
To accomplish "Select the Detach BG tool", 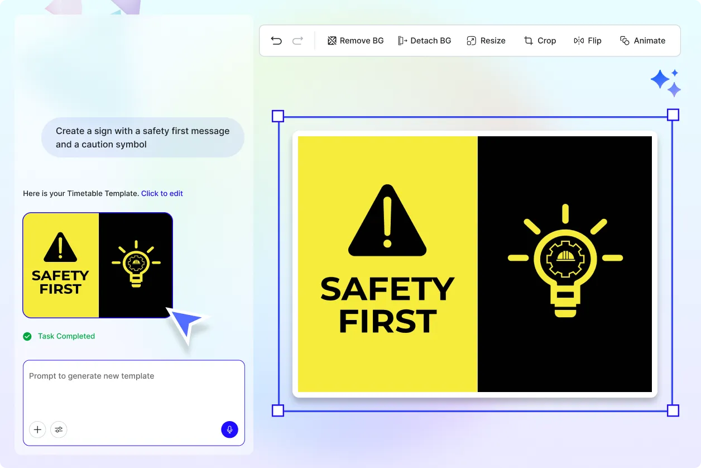I will pos(425,40).
